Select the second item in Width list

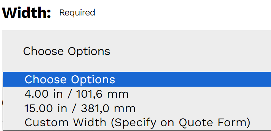(137, 94)
